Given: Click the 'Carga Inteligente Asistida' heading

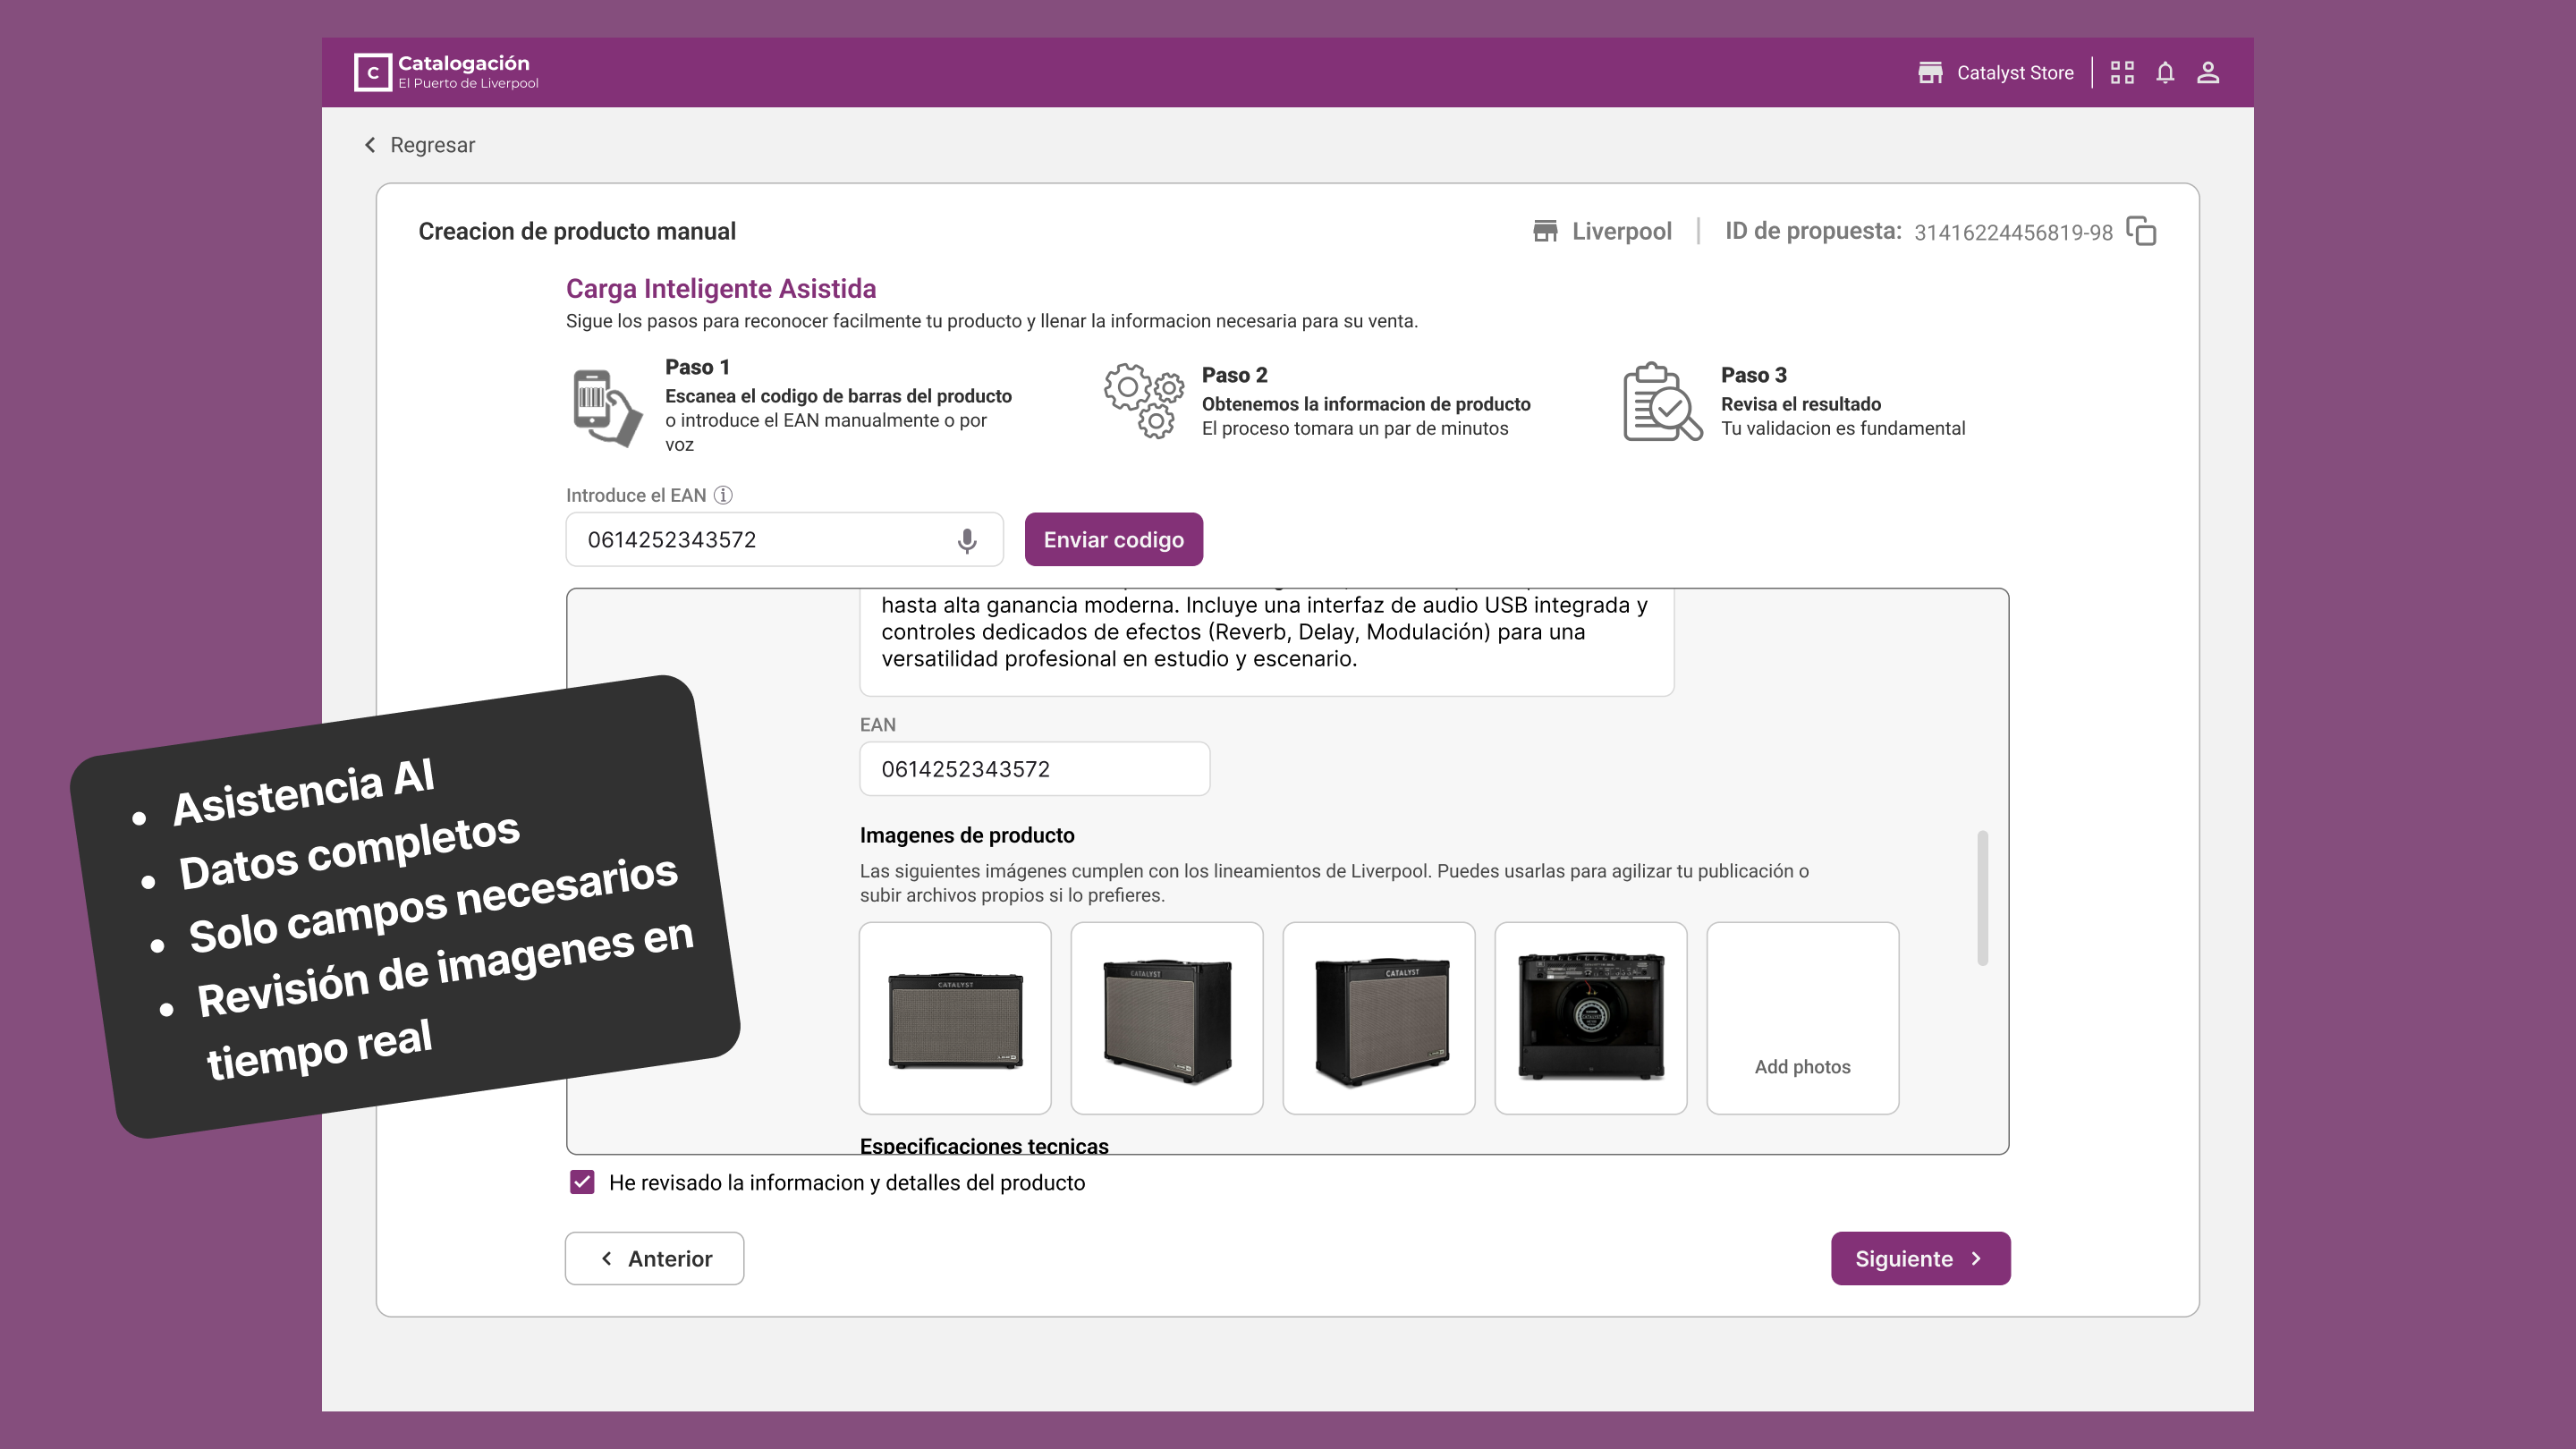Looking at the screenshot, I should pyautogui.click(x=721, y=288).
